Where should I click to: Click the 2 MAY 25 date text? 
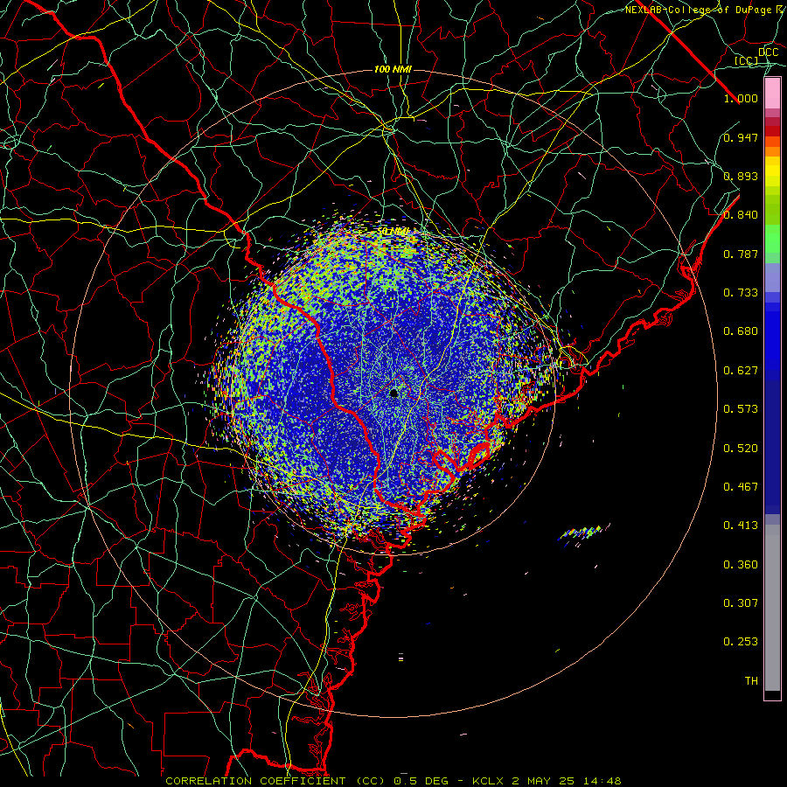click(544, 781)
